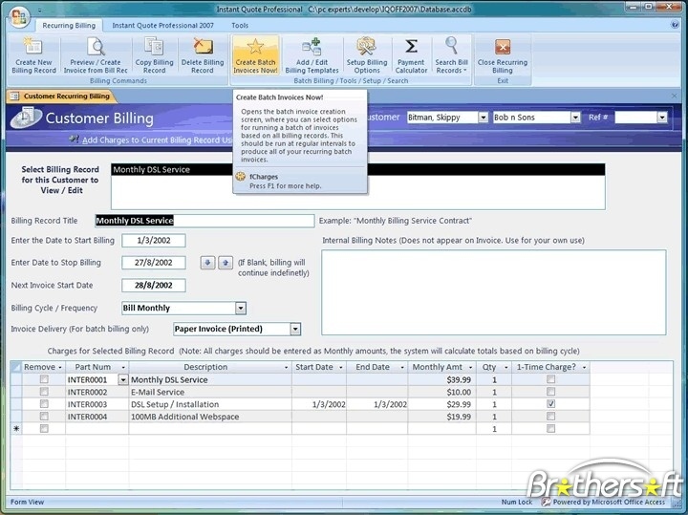Image resolution: width=688 pixels, height=515 pixels.
Task: Open Setup Billing Options
Action: click(366, 54)
